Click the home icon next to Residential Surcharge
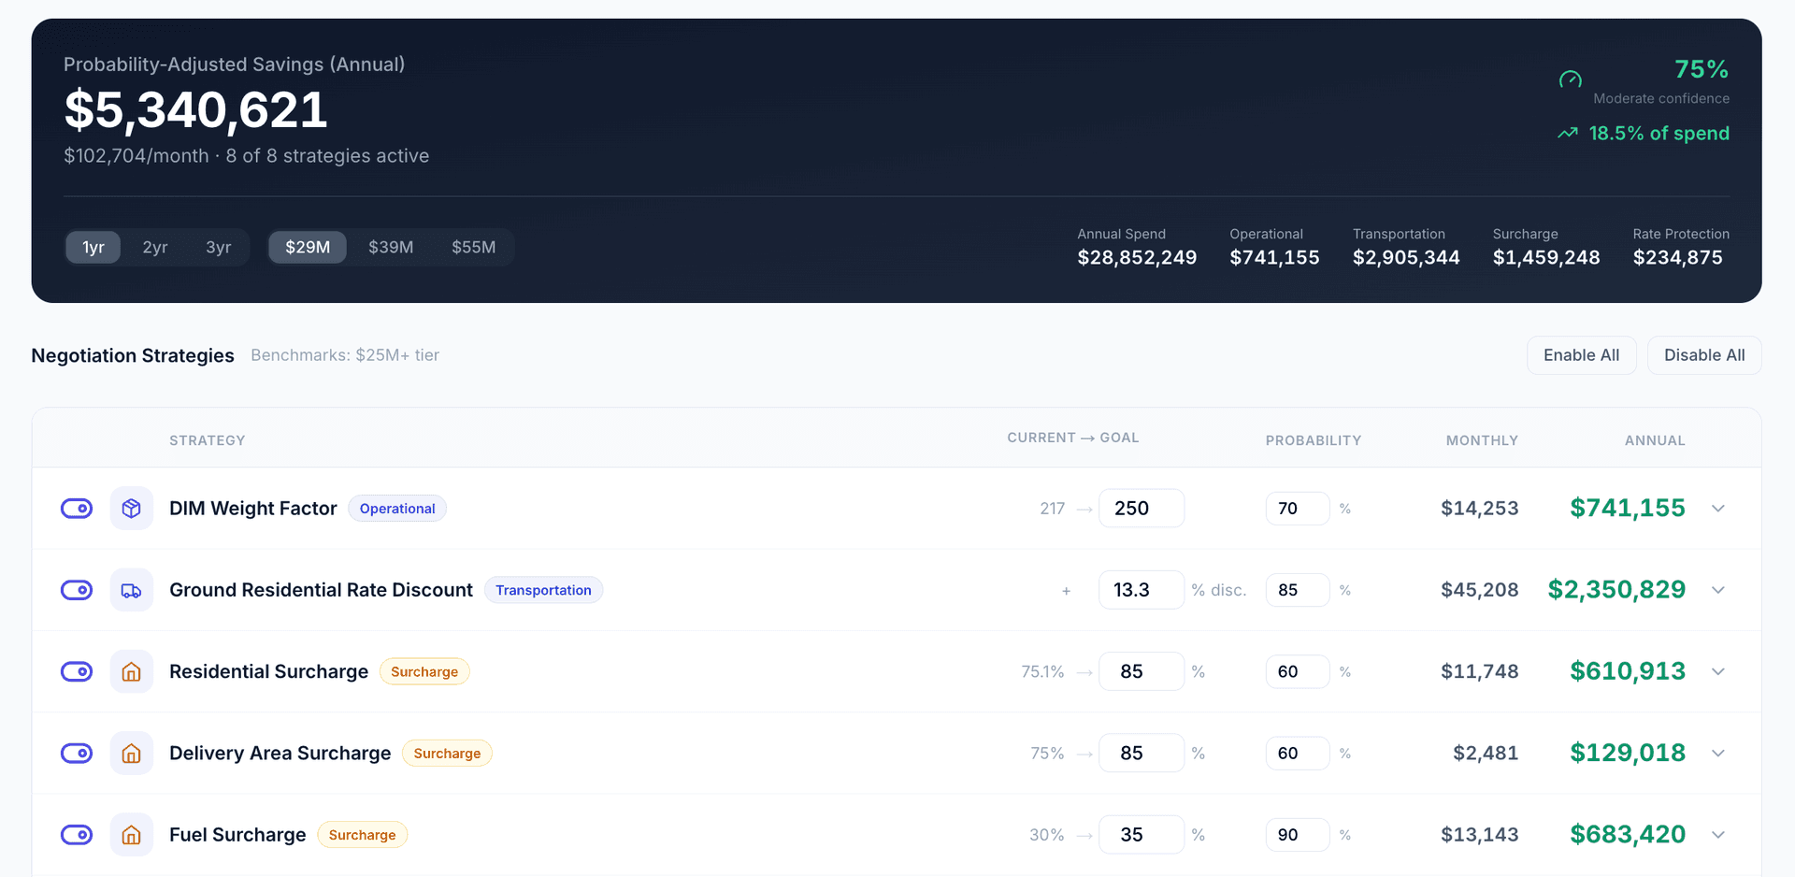 131,671
